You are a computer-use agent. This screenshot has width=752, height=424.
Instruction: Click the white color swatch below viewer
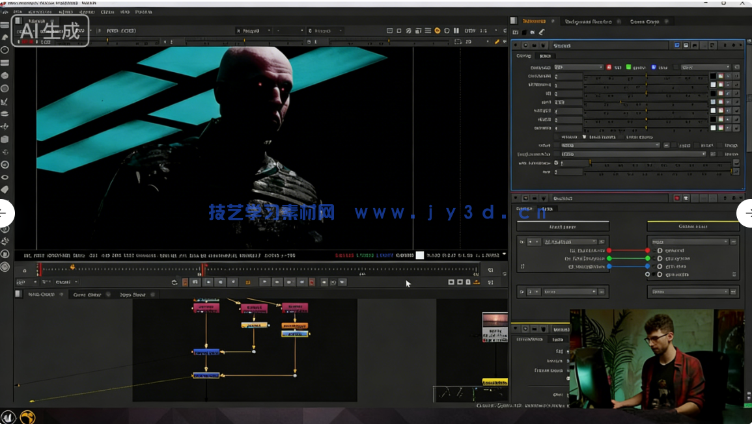coord(420,255)
